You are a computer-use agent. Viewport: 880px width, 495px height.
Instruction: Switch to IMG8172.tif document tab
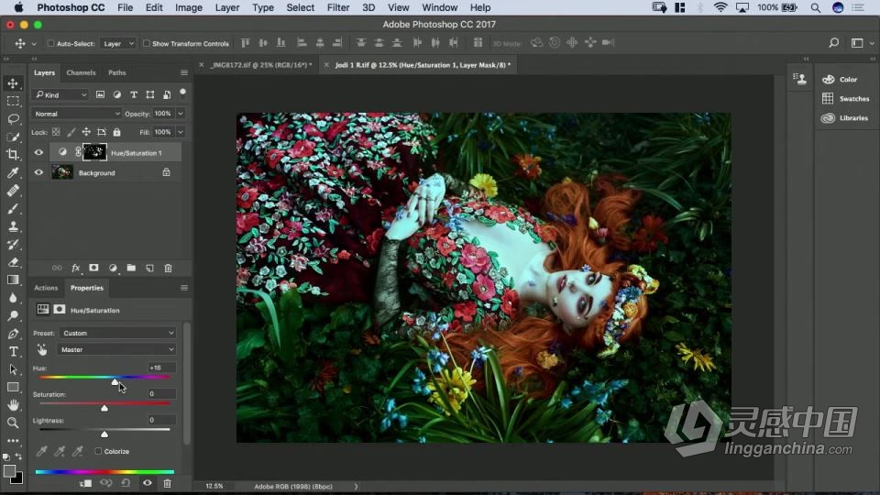pyautogui.click(x=261, y=65)
